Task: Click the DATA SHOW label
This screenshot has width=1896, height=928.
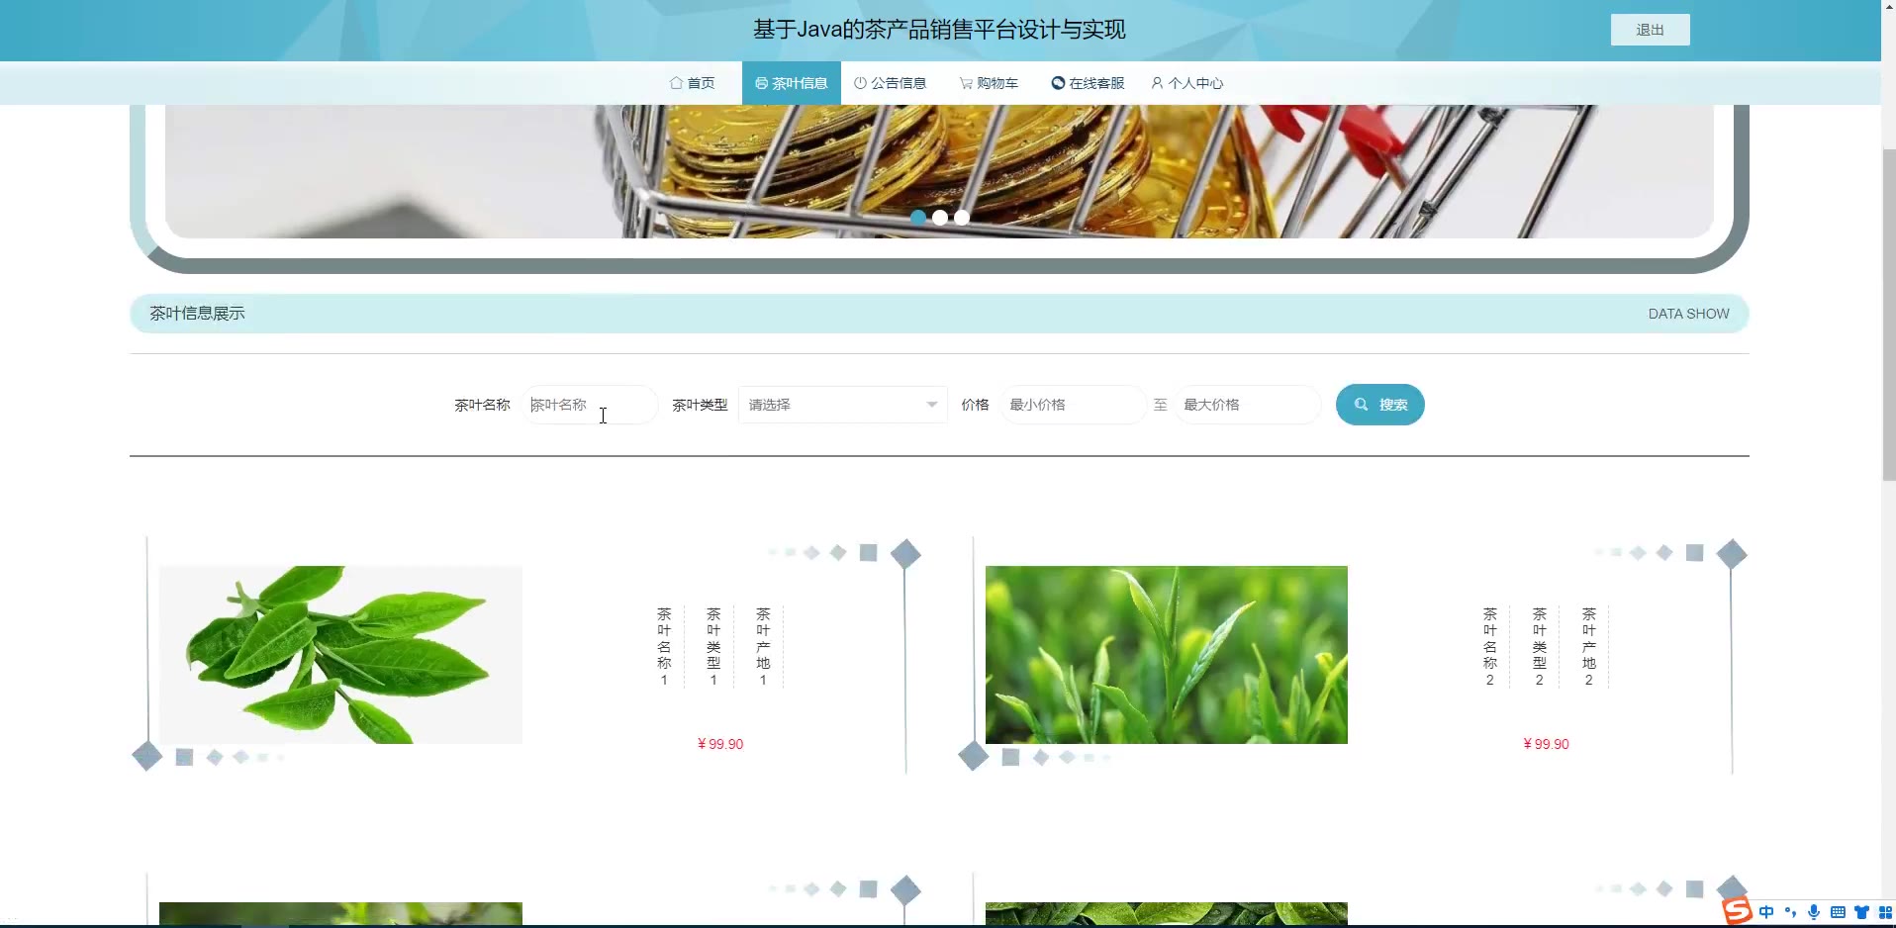Action: click(1688, 314)
